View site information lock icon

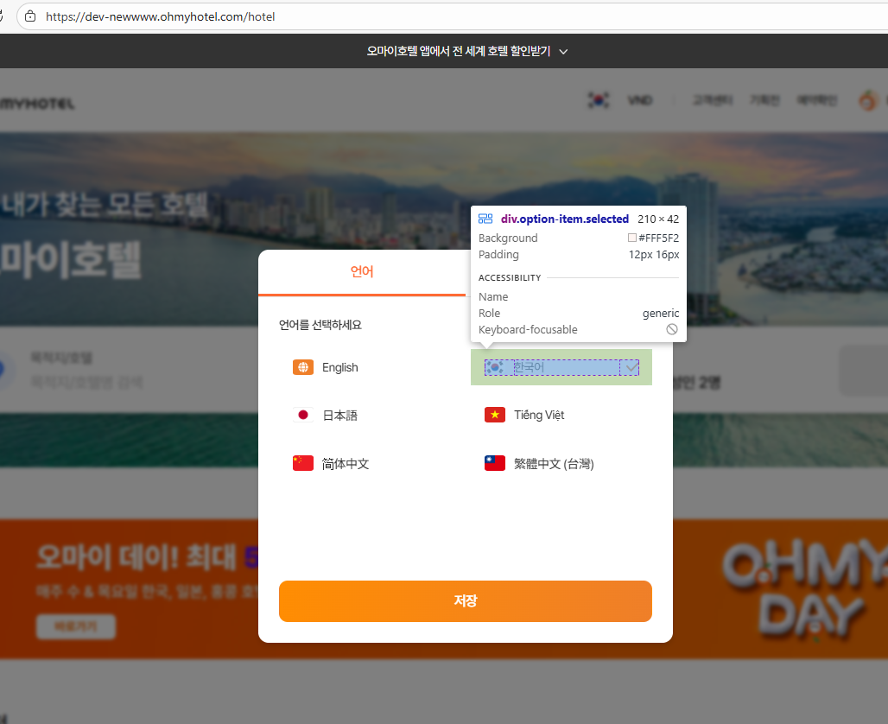click(30, 16)
